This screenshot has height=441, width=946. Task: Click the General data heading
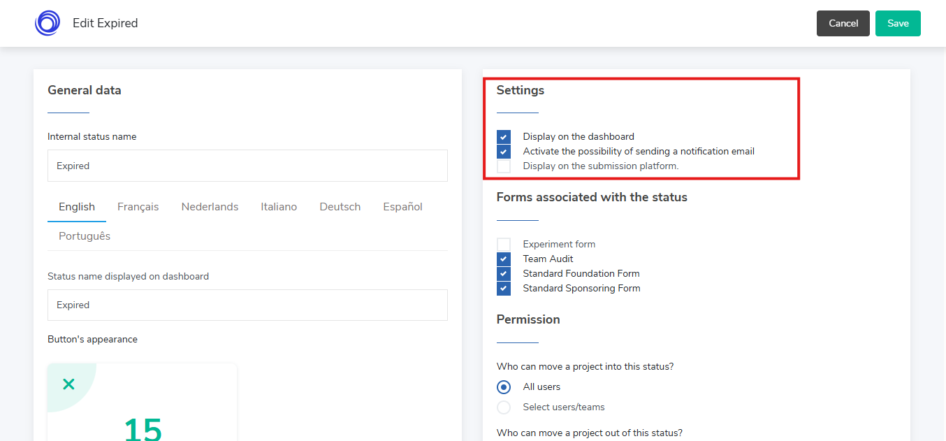(85, 90)
